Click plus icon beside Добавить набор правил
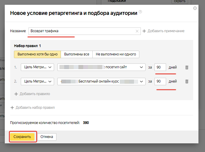 12,108
